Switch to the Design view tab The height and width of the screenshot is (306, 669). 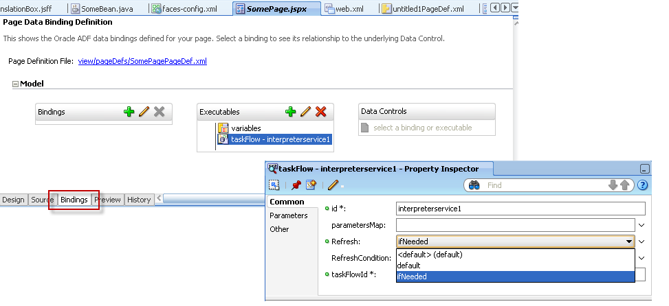coord(13,200)
